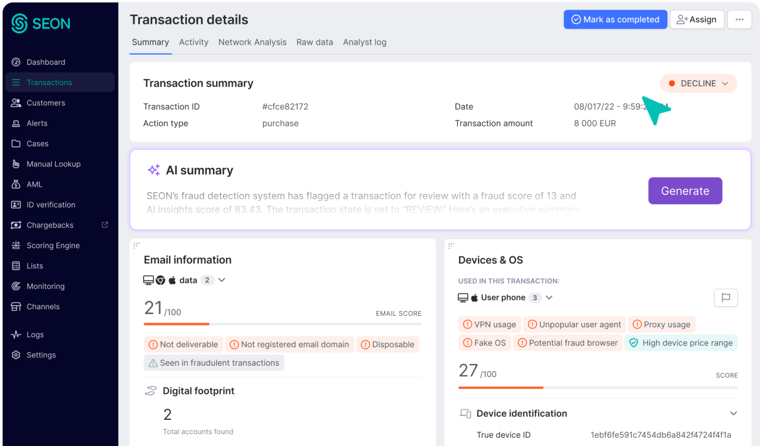This screenshot has height=446, width=763.
Task: Expand the User phone device dropdown
Action: 549,298
